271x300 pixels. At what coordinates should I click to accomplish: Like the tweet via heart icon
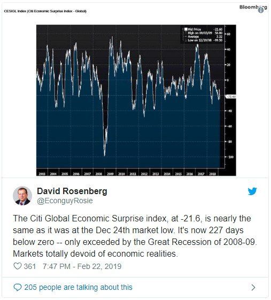[18, 266]
